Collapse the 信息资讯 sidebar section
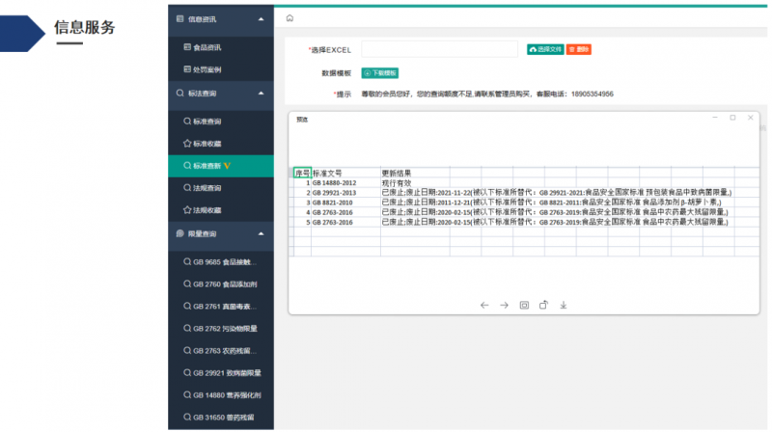The width and height of the screenshot is (772, 432). click(x=261, y=19)
